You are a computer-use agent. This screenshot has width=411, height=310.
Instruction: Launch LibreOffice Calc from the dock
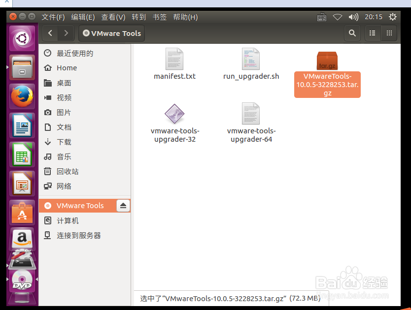pyautogui.click(x=22, y=155)
